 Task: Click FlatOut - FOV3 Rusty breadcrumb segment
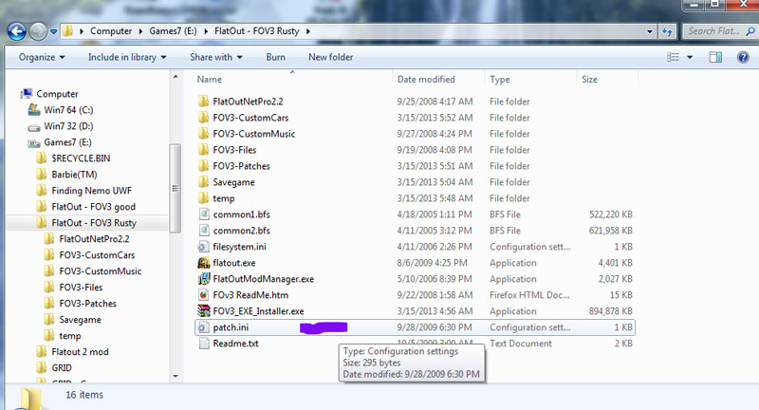tap(256, 31)
